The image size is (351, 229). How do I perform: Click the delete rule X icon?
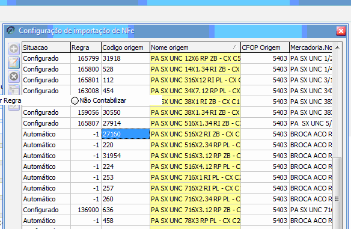[x=14, y=77]
